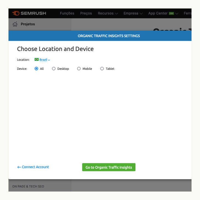The height and width of the screenshot is (200, 200).
Task: Select the Desktop device option
Action: (54, 68)
